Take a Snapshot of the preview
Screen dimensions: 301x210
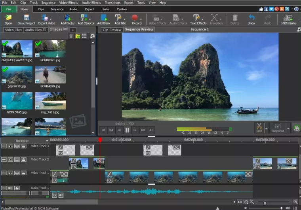(x=277, y=127)
